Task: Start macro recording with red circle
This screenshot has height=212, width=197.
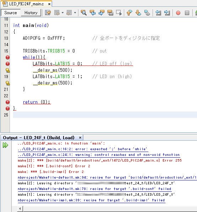Action: 178,13
